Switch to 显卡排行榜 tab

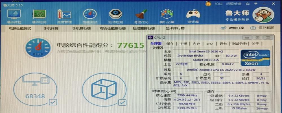coord(175,29)
